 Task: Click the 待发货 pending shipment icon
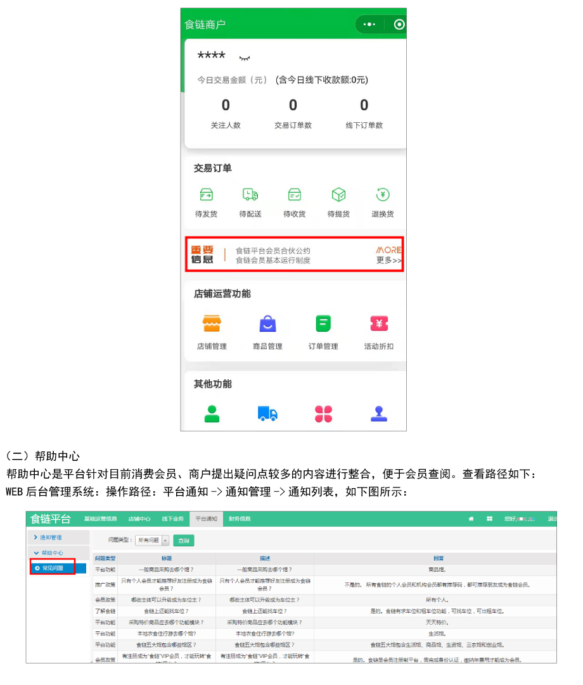click(206, 195)
